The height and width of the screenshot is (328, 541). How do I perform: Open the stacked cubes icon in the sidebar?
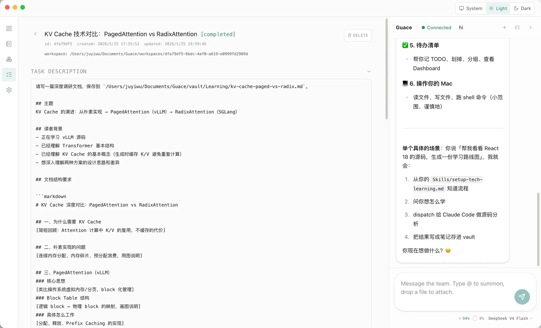click(x=9, y=59)
